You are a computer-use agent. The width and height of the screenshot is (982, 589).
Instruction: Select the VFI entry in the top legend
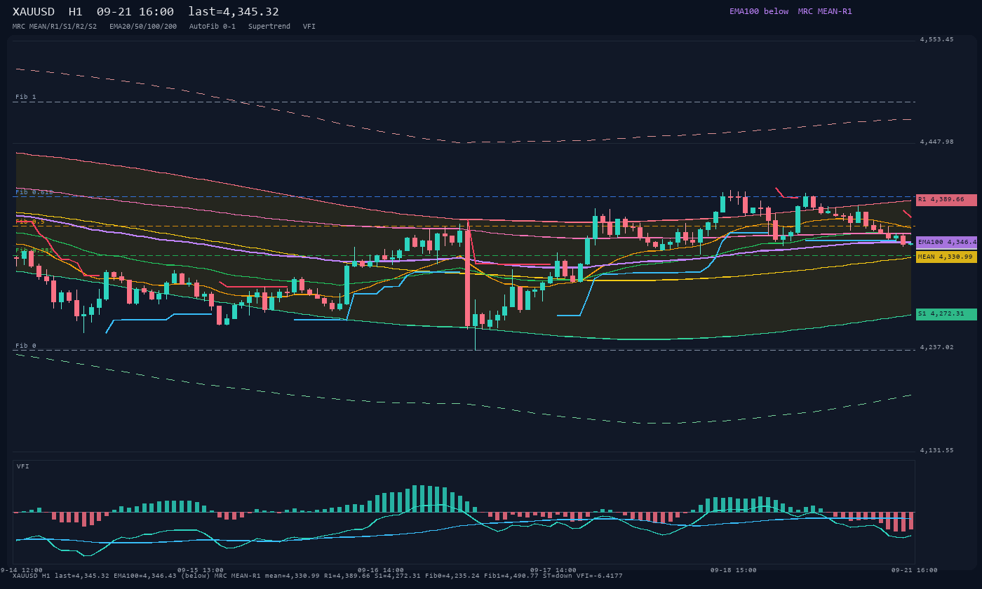(x=309, y=27)
